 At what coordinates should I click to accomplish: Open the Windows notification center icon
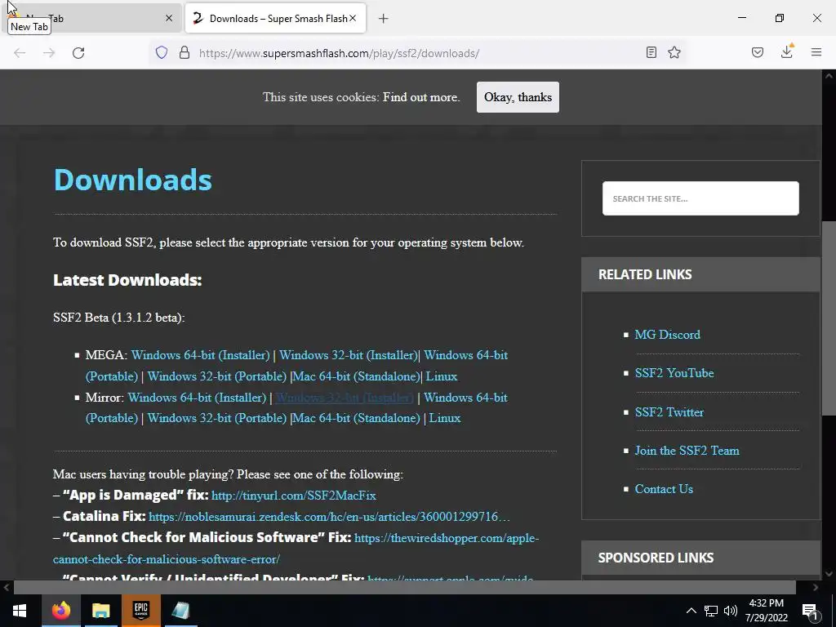(x=810, y=611)
